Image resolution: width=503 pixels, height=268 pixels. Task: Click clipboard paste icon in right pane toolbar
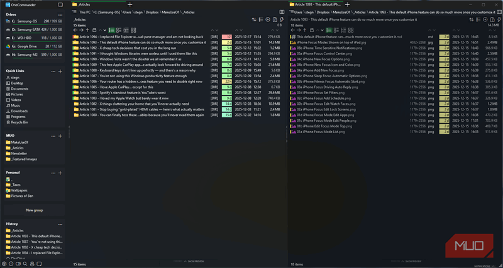click(x=492, y=19)
